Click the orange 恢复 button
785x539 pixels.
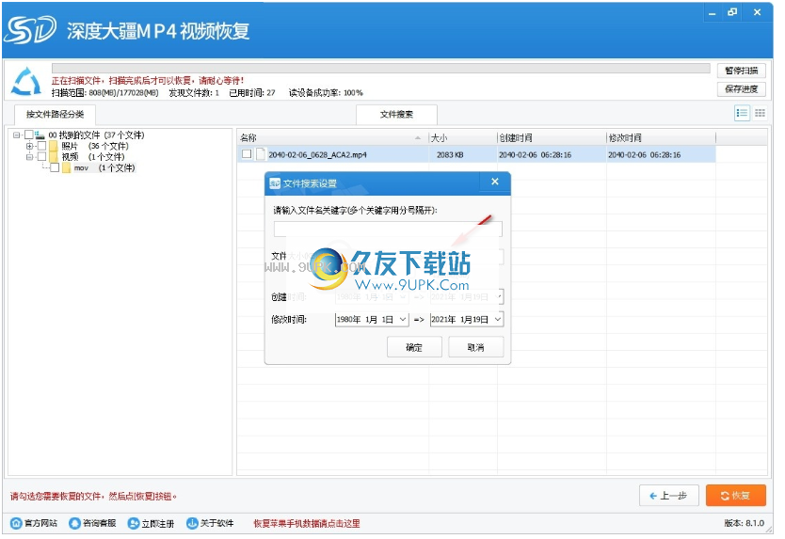pyautogui.click(x=735, y=496)
